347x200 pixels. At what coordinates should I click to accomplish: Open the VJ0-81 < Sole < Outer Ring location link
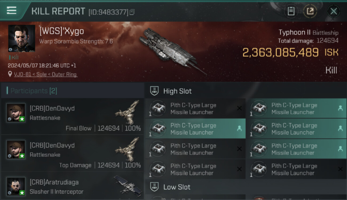(x=45, y=74)
